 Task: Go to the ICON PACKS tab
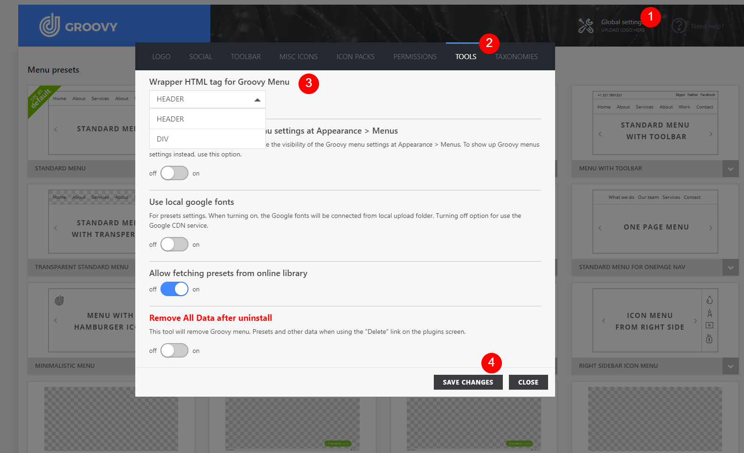coord(355,57)
